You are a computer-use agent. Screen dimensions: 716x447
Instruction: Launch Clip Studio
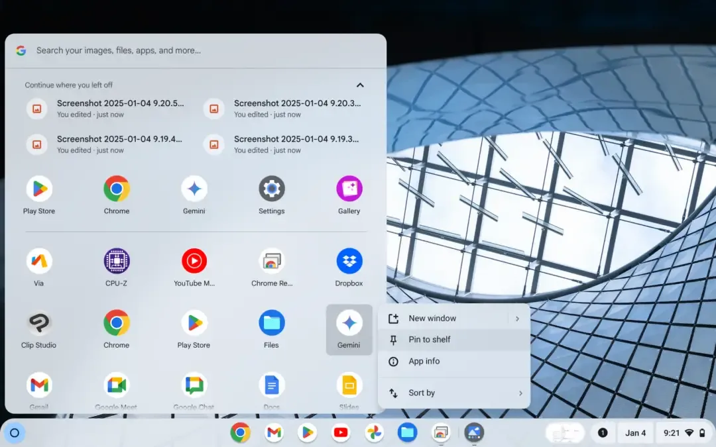coord(39,329)
